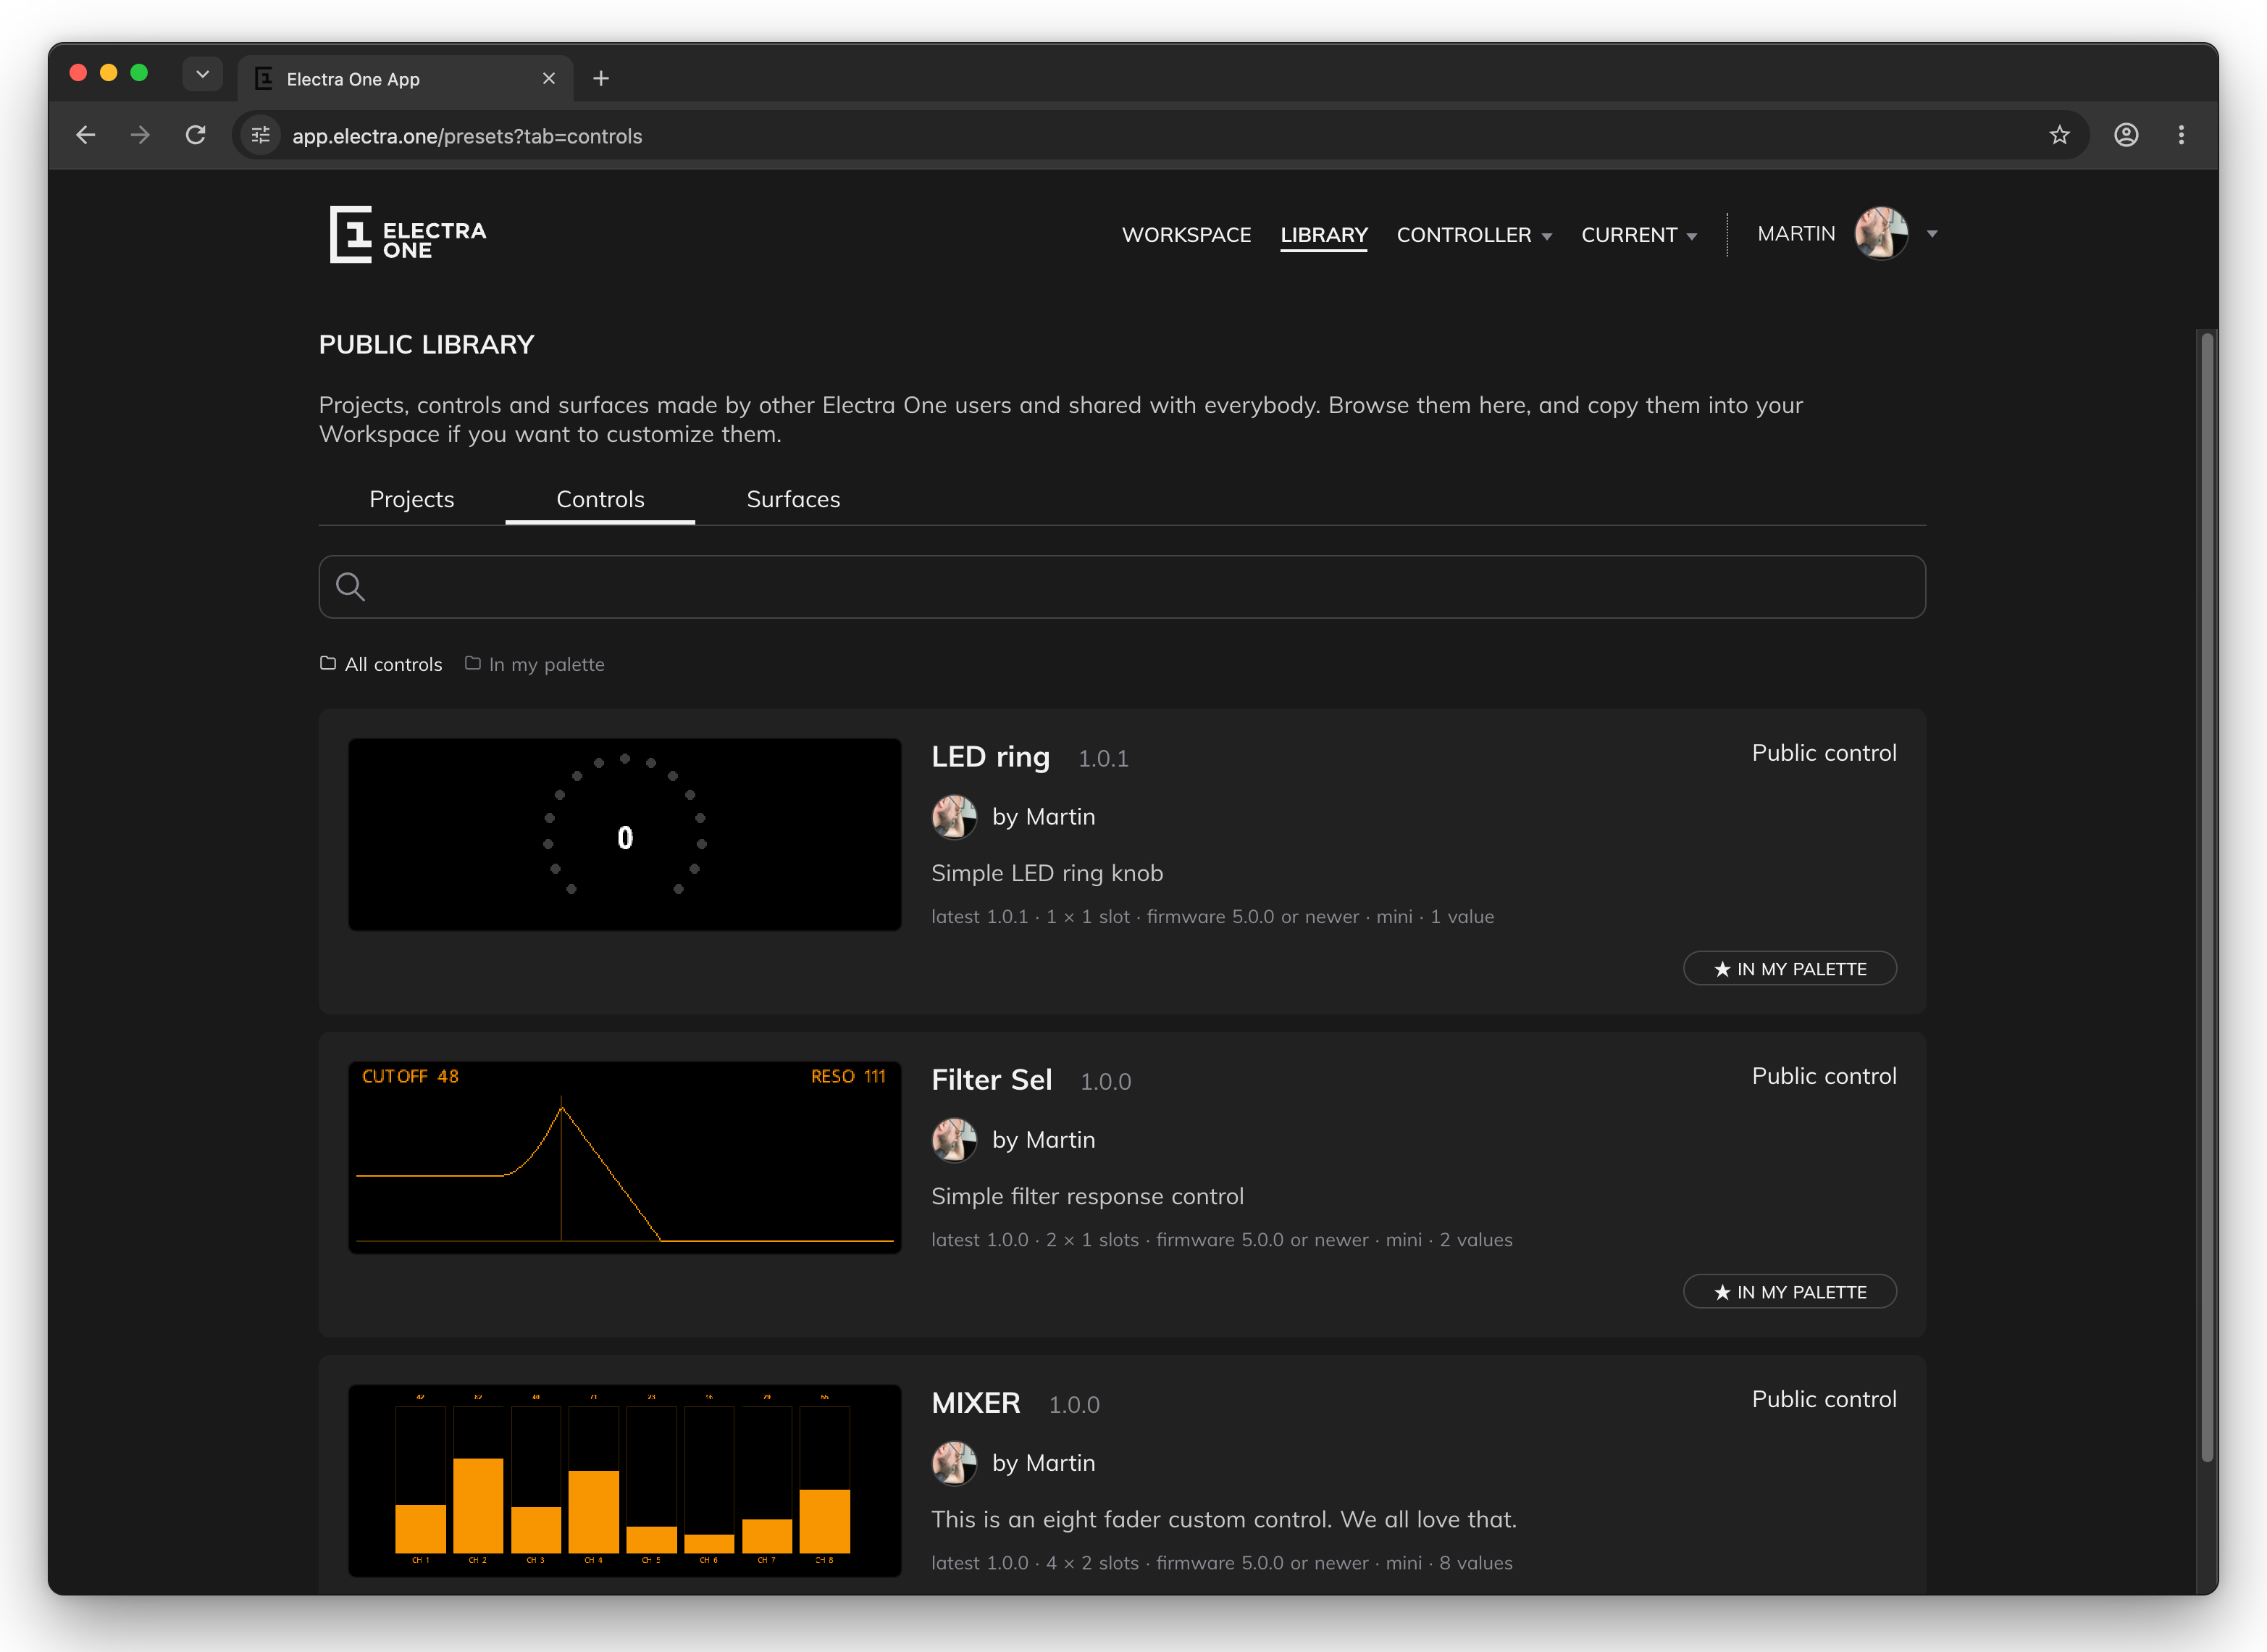Click the page vertical scrollbar
The image size is (2267, 1652).
tap(2206, 897)
